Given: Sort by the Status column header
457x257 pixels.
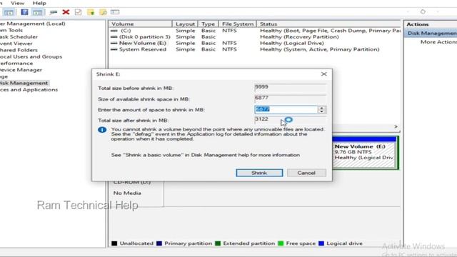Looking at the screenshot, I should point(328,24).
